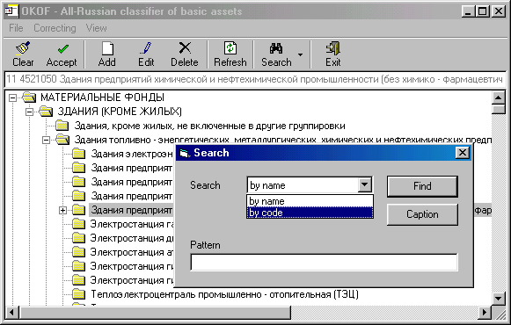The width and height of the screenshot is (511, 325).
Task: Click folder icon of Здания, кроме жилых, не включенные
Action: click(62, 126)
